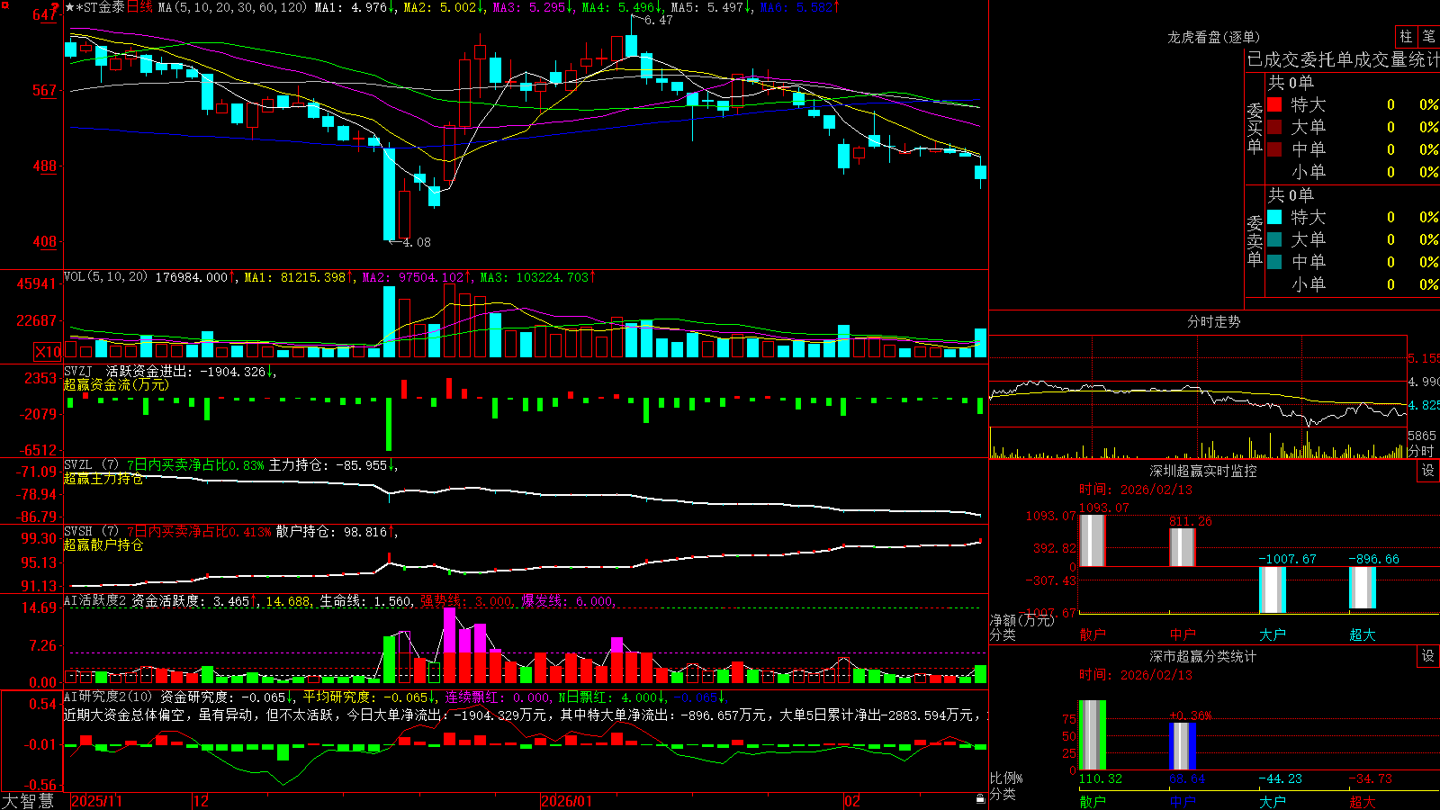Select the 02 month marker on timeline

pyautogui.click(x=852, y=801)
